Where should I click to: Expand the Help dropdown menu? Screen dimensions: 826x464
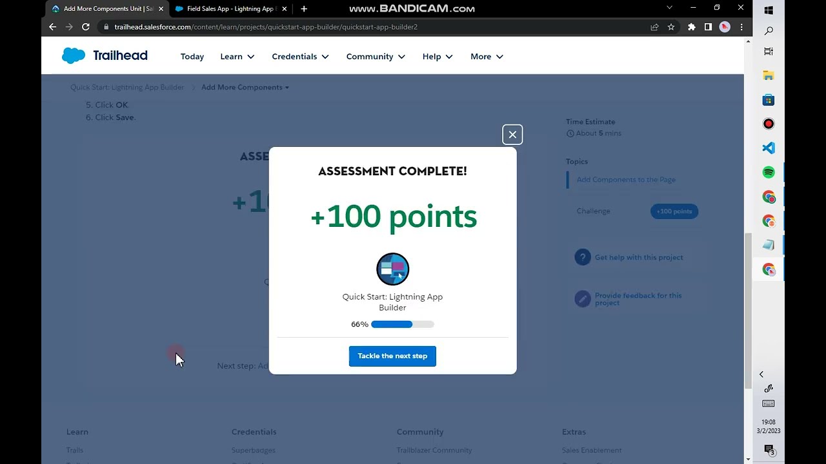(438, 57)
